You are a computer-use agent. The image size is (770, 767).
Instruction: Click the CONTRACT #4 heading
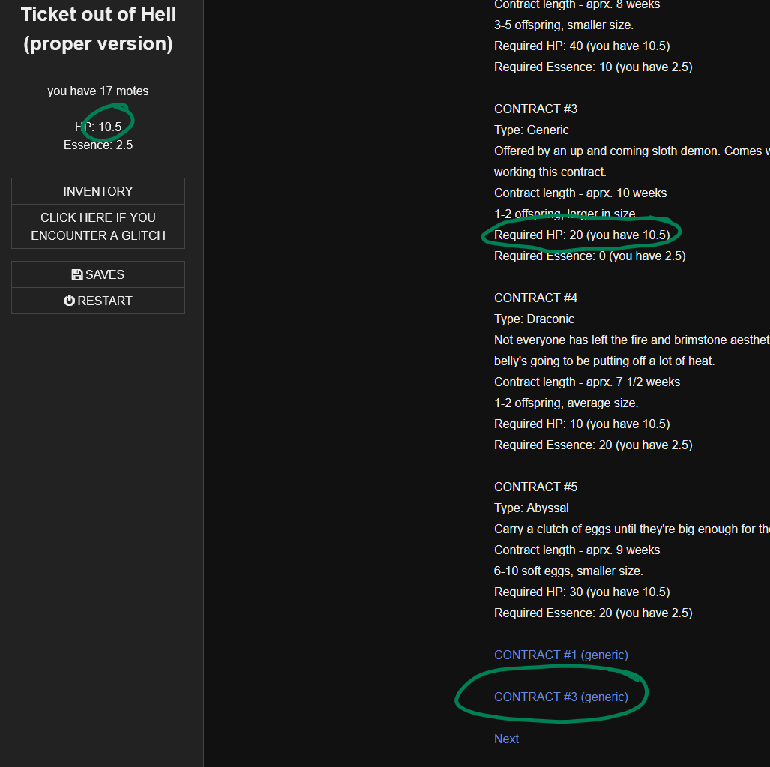pyautogui.click(x=536, y=298)
